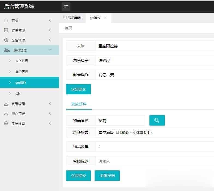214x191 pixels.
Task: Click the 物品名称 field label
Action: point(81,120)
